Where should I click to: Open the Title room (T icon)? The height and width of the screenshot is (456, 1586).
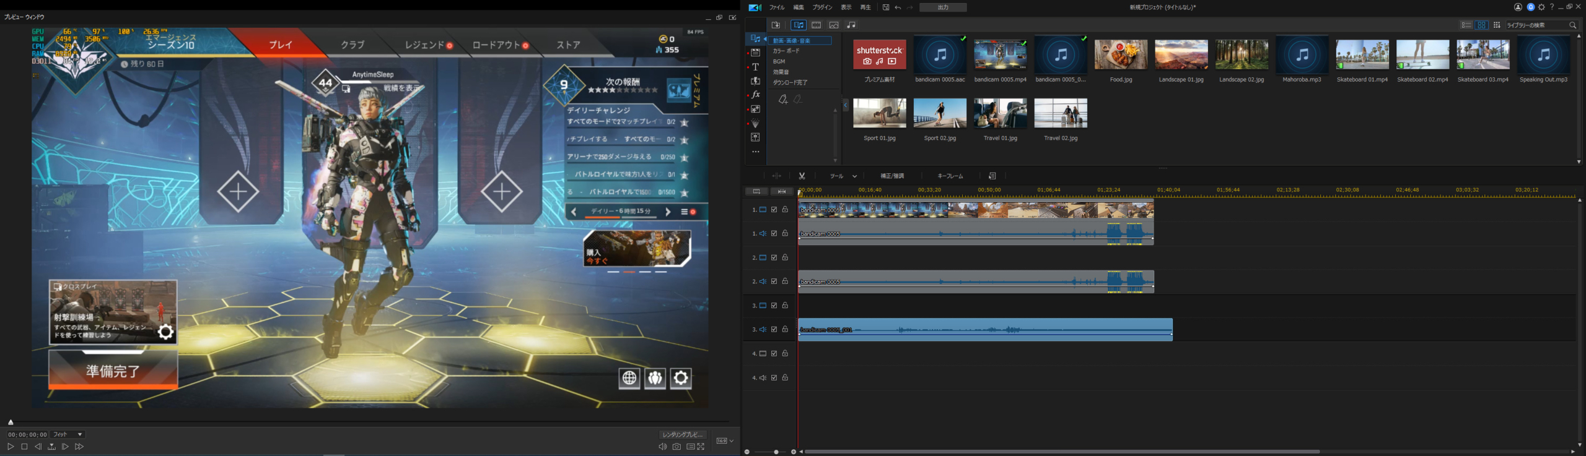coord(755,67)
